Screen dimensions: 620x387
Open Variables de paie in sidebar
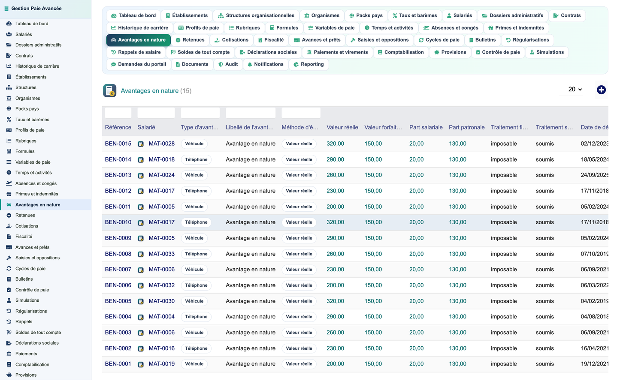33,162
